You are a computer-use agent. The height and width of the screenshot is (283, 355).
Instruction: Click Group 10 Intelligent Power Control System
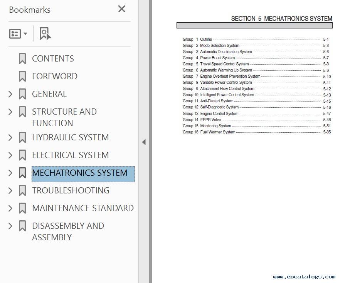(x=256, y=95)
